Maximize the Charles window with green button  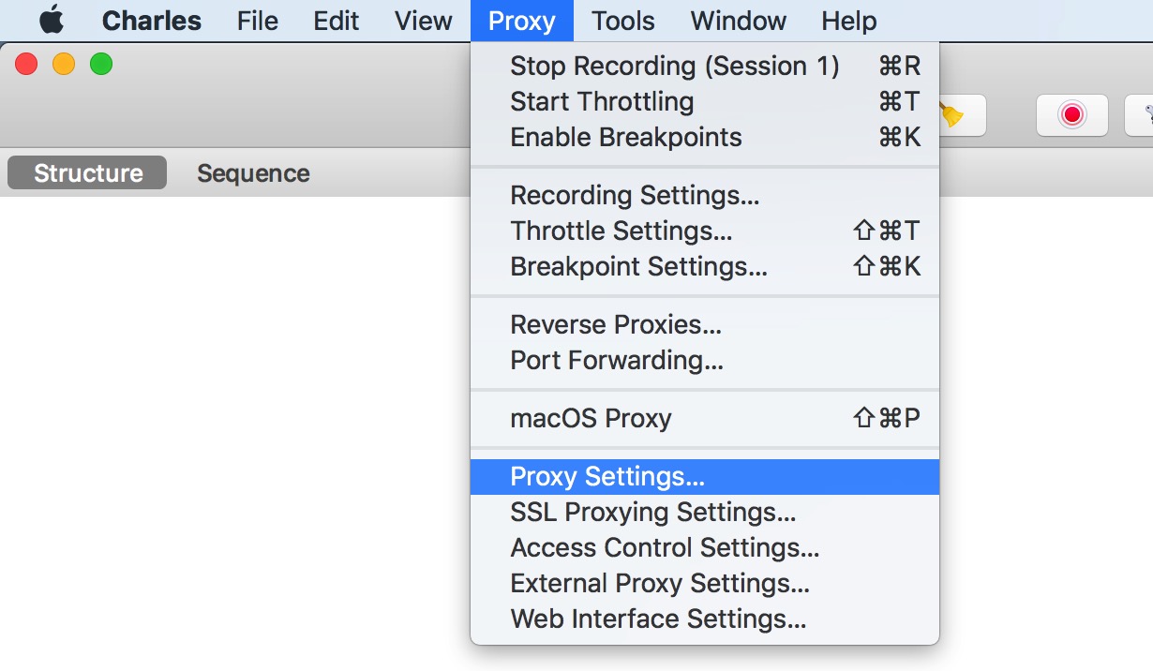(x=101, y=64)
